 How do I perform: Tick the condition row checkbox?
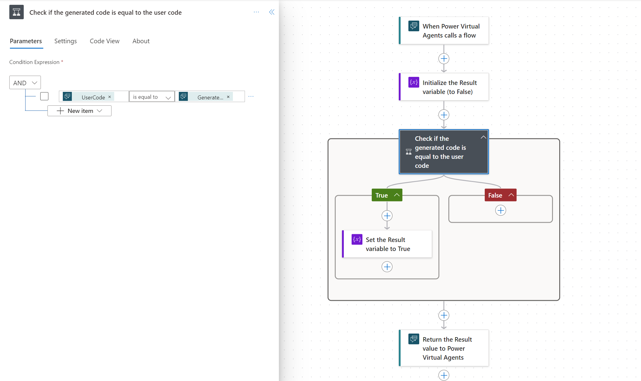click(x=44, y=96)
